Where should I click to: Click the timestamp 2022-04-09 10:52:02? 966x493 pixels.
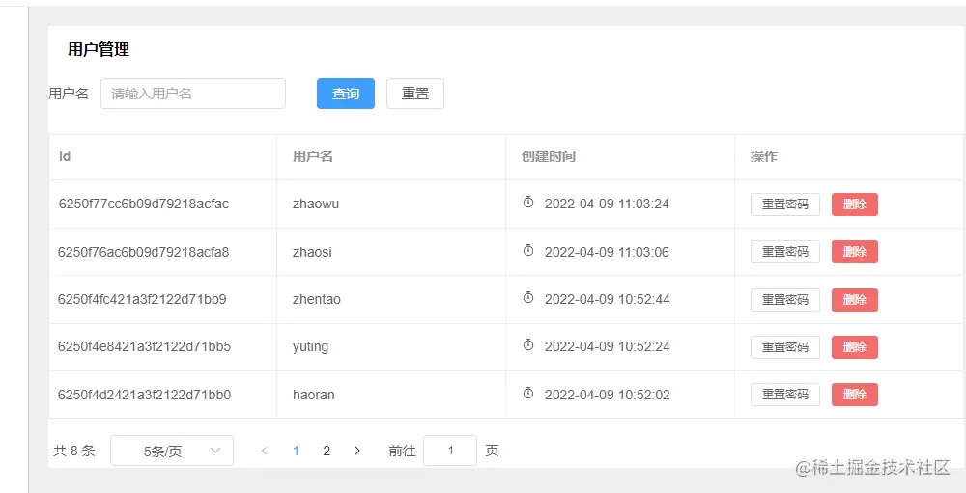pos(608,395)
